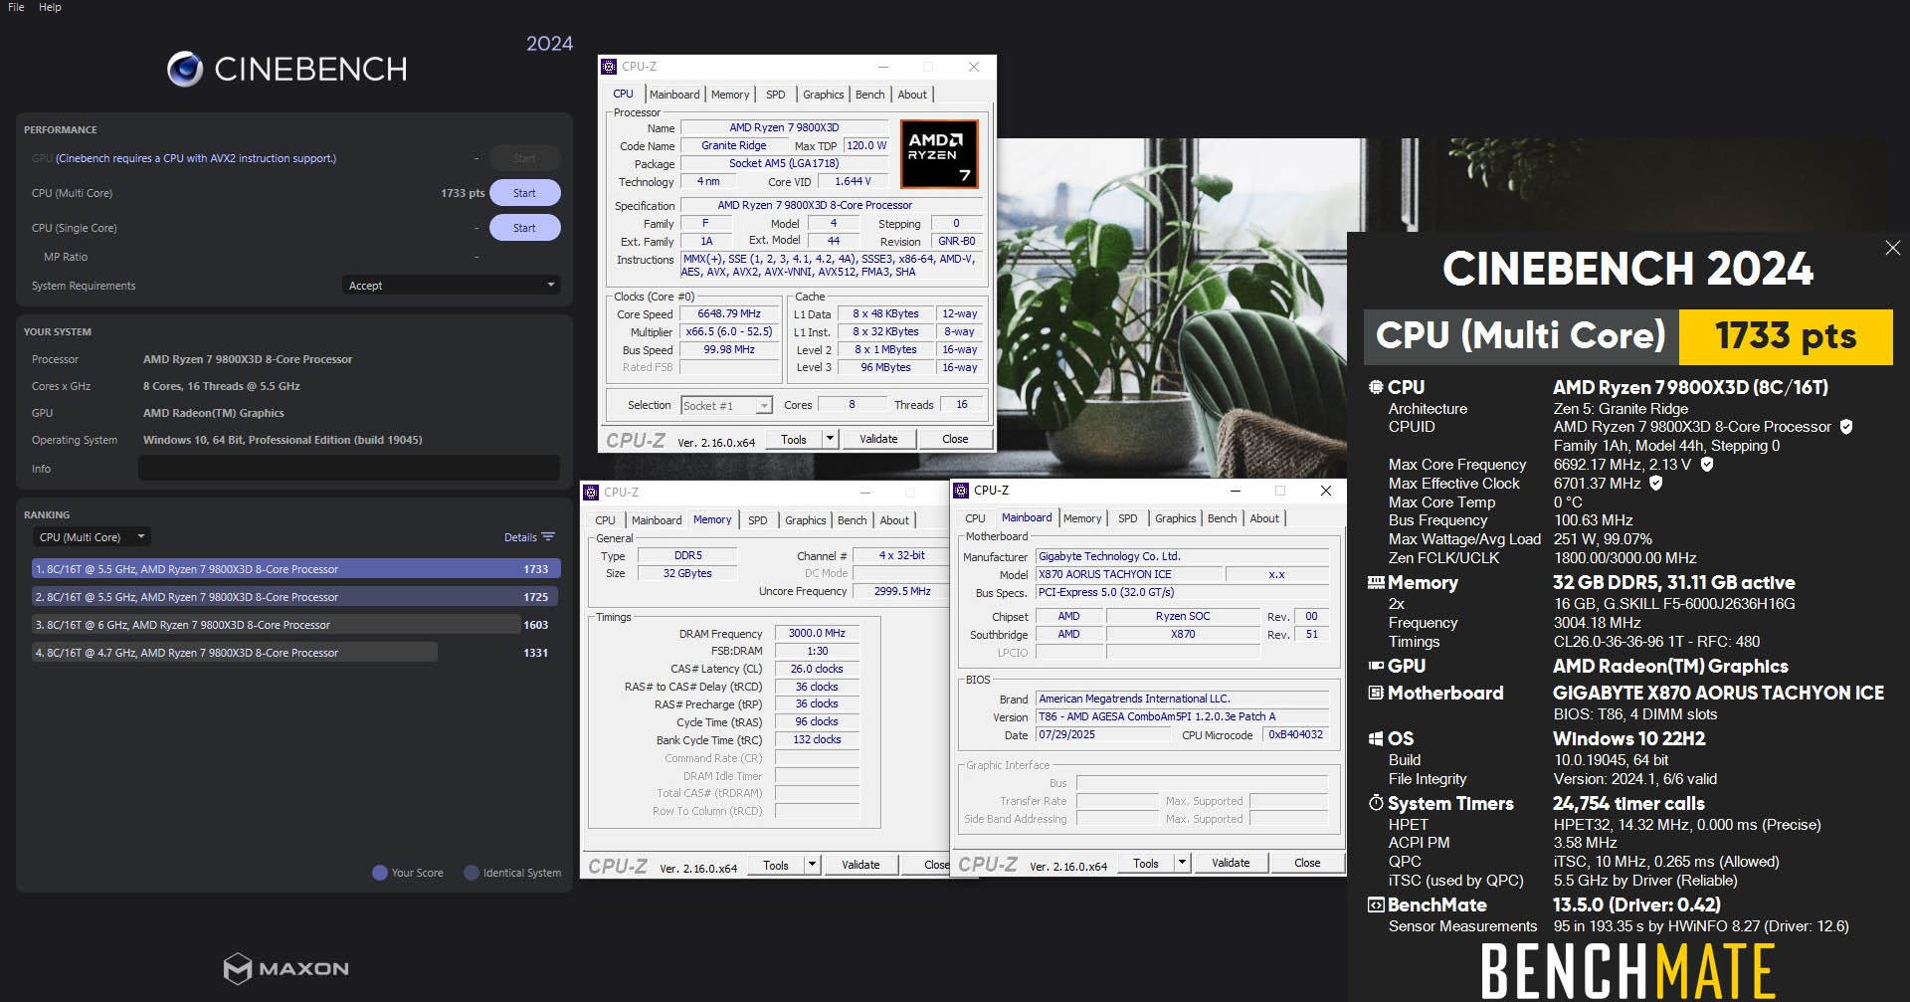Click Tools button in Memory CPU-Z window
The height and width of the screenshot is (1002, 1910).
[776, 865]
